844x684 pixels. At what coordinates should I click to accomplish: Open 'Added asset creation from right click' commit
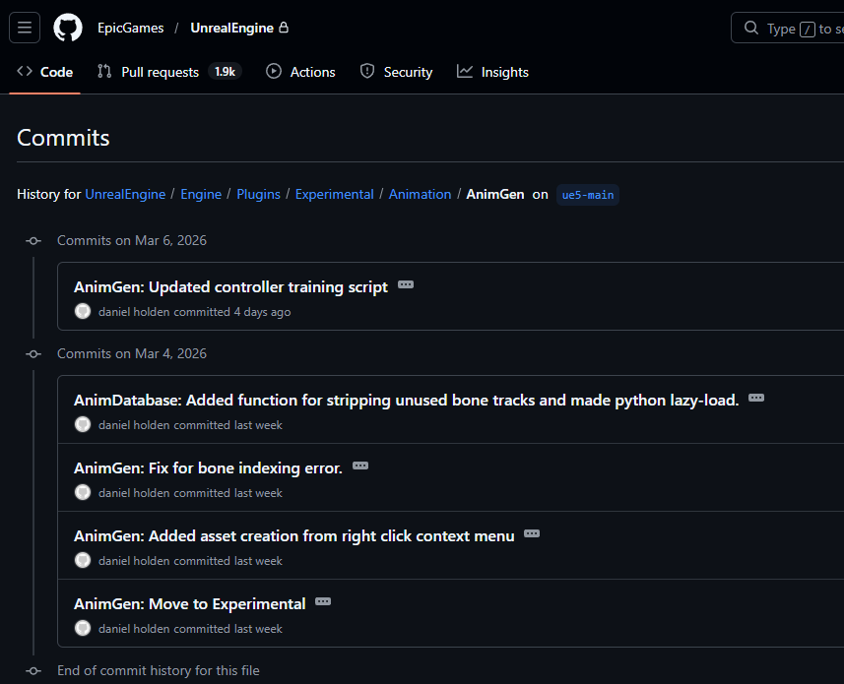coord(293,536)
